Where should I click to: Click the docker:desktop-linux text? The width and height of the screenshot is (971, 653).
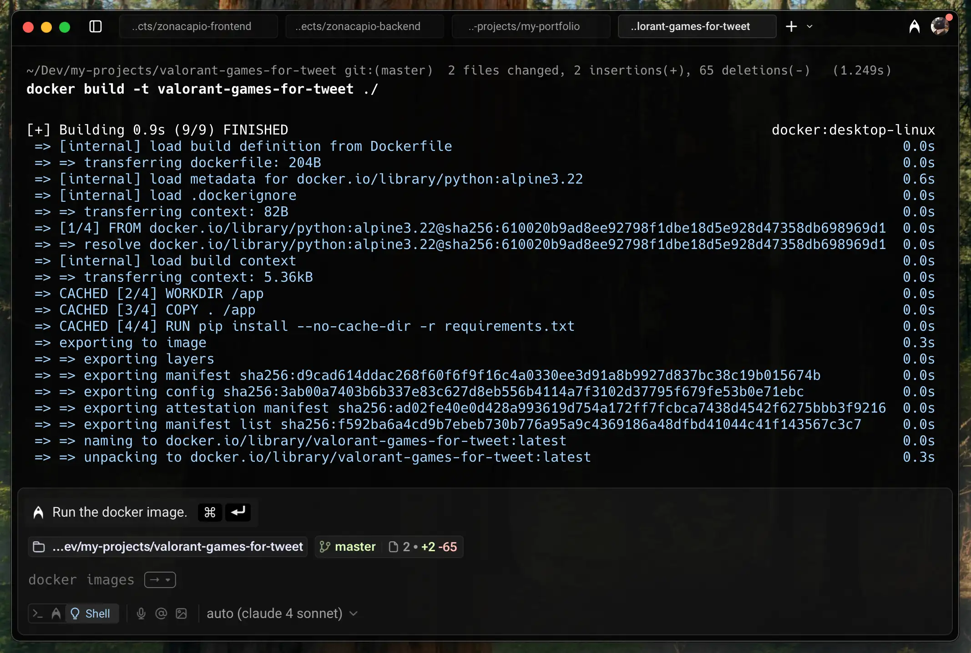tap(853, 130)
